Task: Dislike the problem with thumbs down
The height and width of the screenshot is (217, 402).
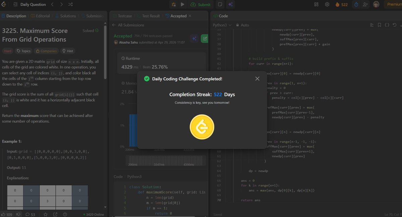Action: pyautogui.click(x=19, y=214)
